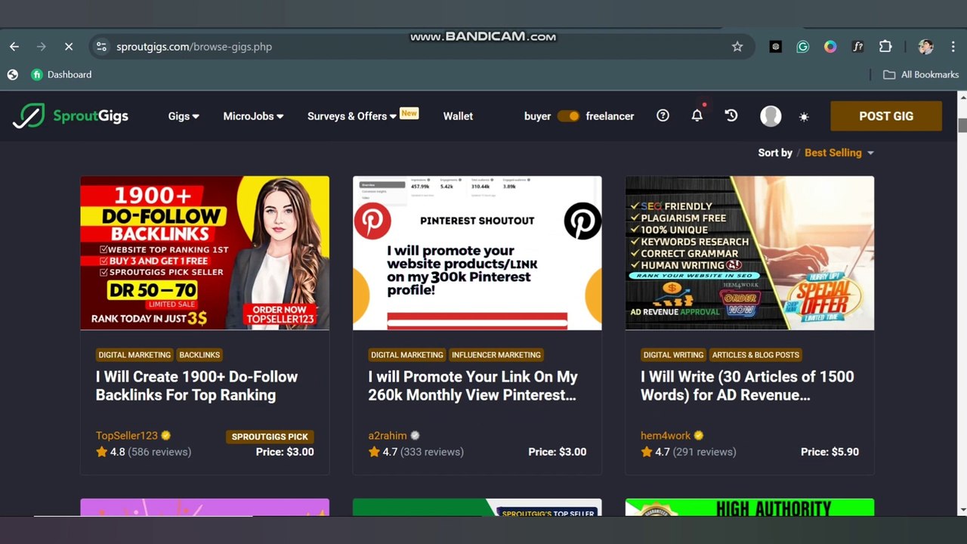The image size is (967, 544).
Task: Select DIGITAL MARKETING tag on backlinks gig
Action: click(134, 354)
